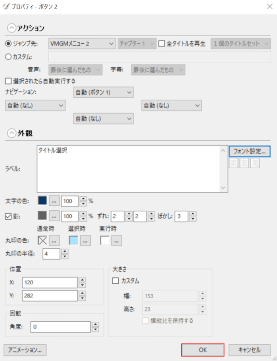
Task: Open the アニメーション... dialog
Action: coord(25,350)
